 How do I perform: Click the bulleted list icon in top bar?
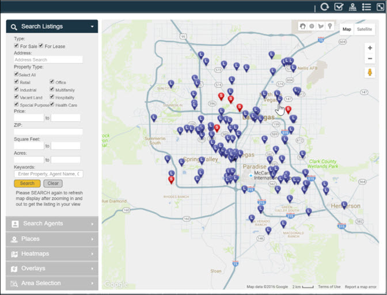(367, 7)
